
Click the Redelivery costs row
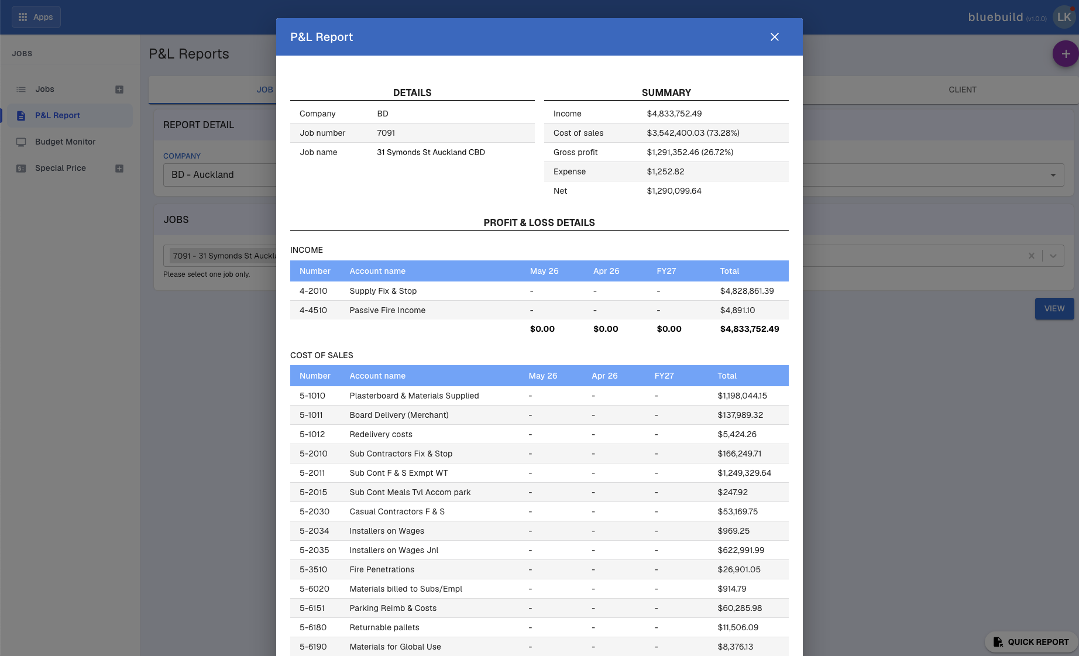[x=539, y=434]
